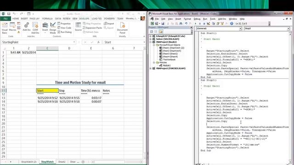
Task: Collapse the Excel ribbon with the arrow
Action: [x=144, y=36]
